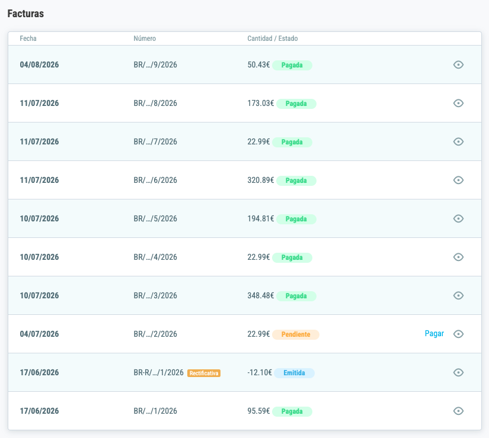Select invoice number BR/.../9/2026
The image size is (489, 438).
155,65
